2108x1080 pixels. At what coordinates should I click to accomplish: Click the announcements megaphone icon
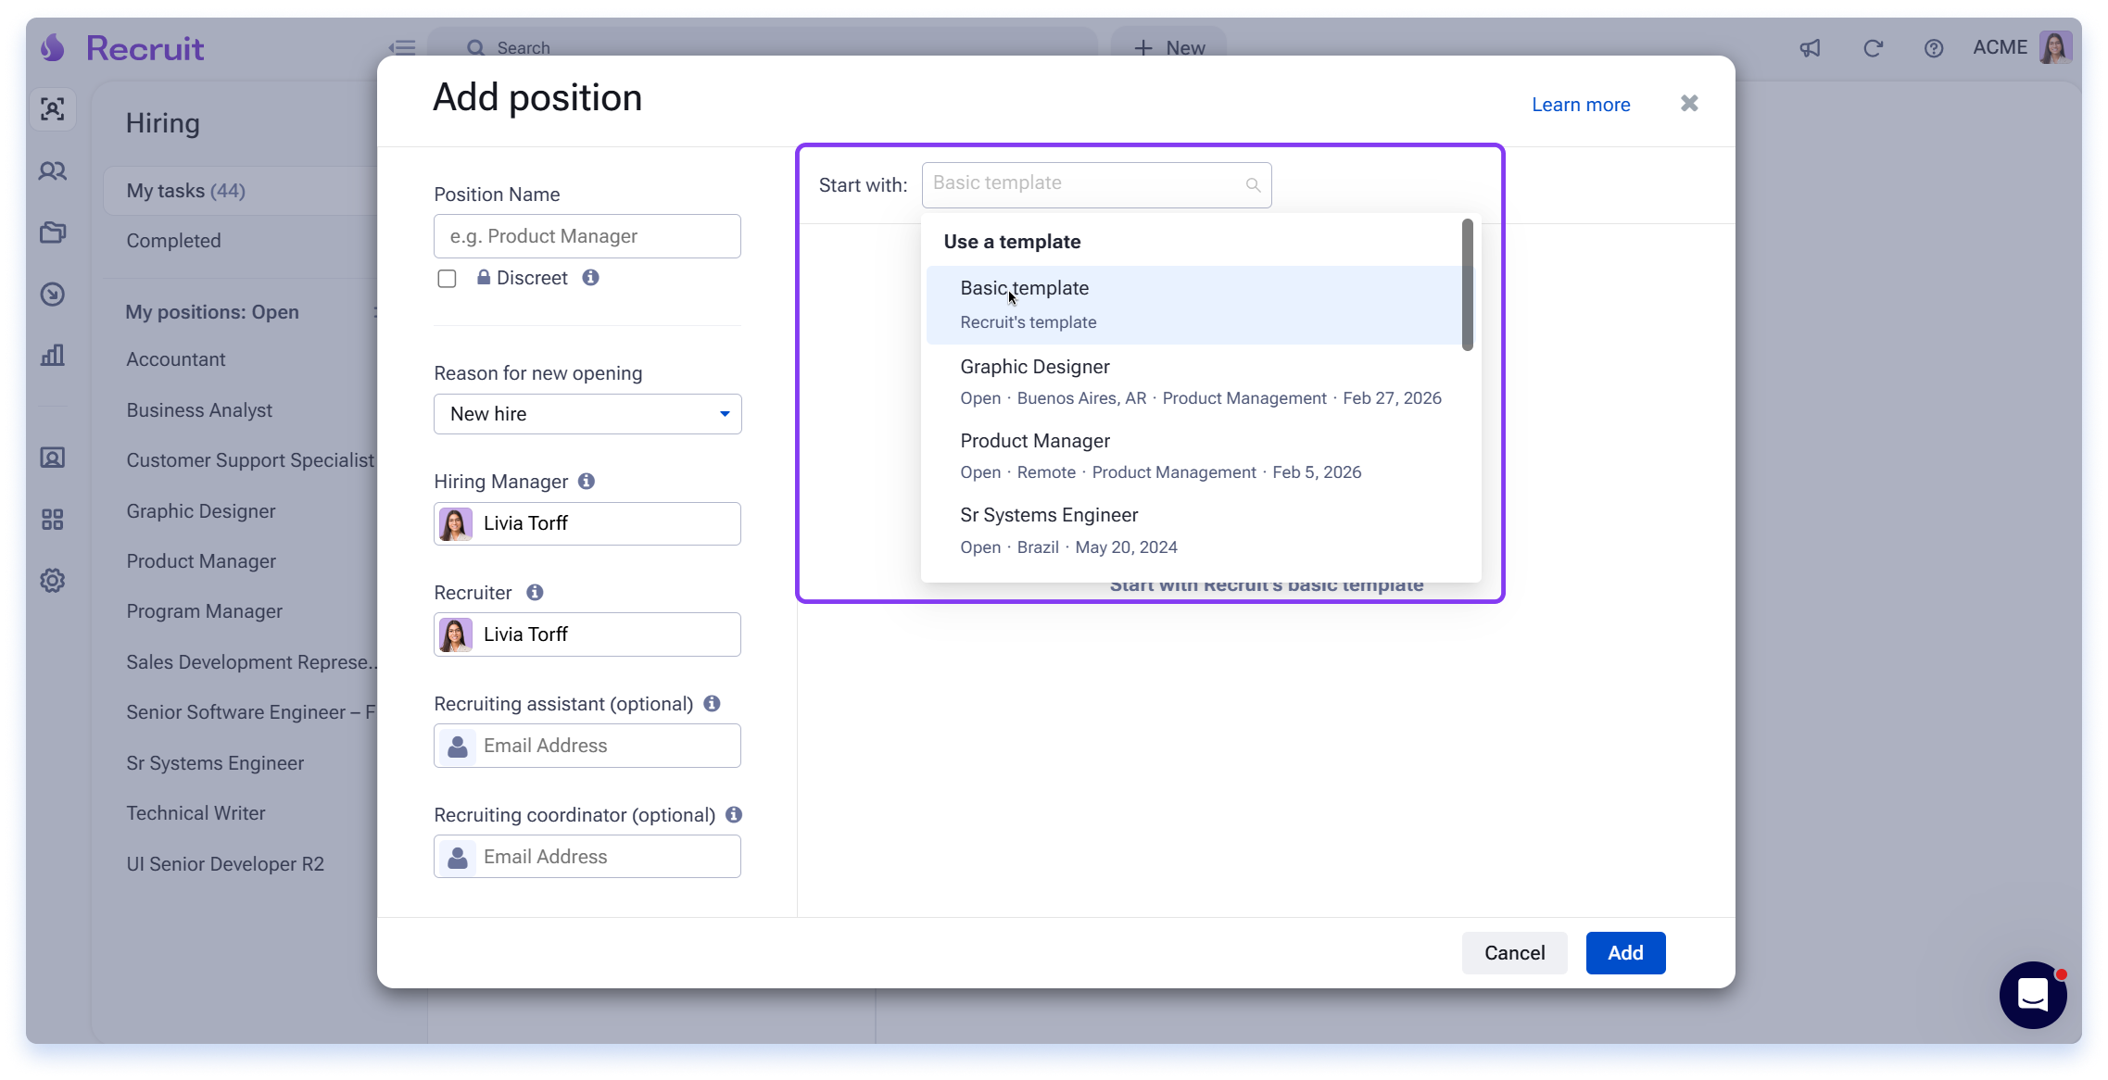[x=1810, y=48]
